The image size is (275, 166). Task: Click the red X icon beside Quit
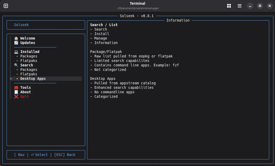point(16,96)
